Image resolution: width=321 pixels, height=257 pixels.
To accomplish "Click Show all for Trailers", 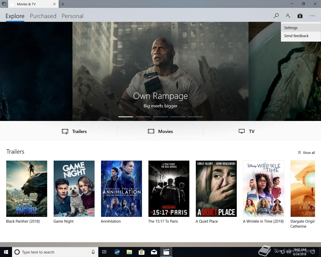I will [306, 153].
